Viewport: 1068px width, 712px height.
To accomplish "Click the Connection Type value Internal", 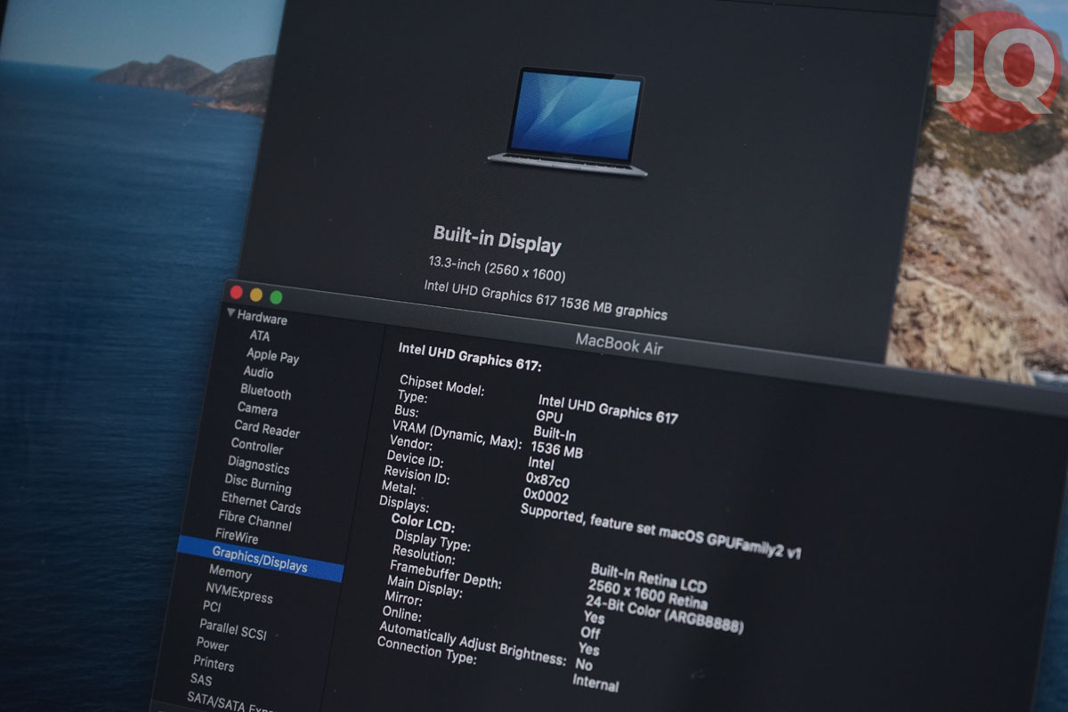I will [595, 684].
